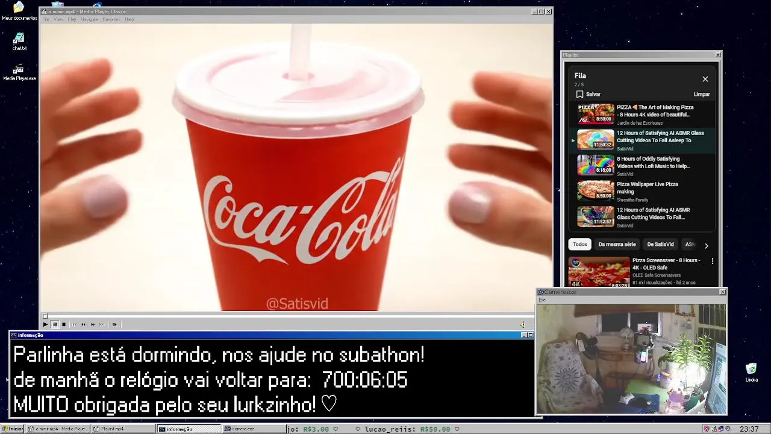This screenshot has height=434, width=771.
Task: Maximize the informação window
Action: (x=531, y=335)
